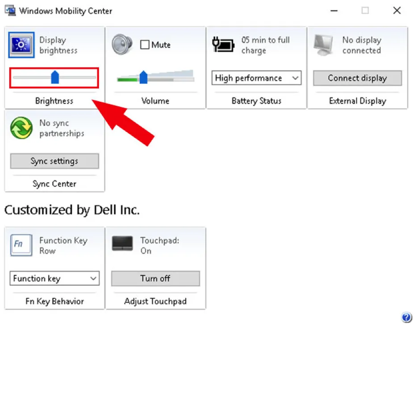Open the Function key behavior dropdown

pos(54,278)
